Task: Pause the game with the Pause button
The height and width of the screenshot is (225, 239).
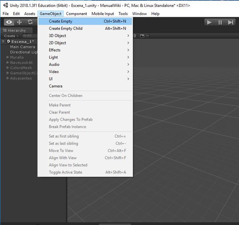Action: point(220,23)
